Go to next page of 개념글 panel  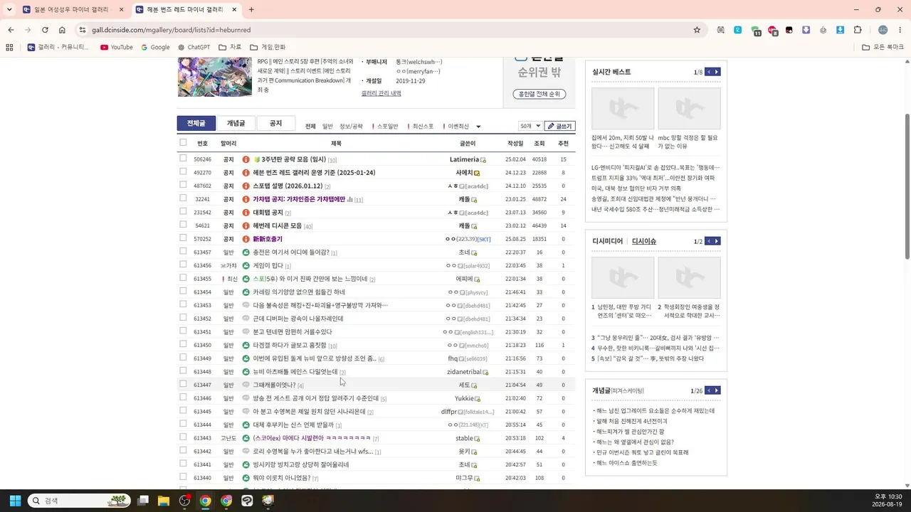(x=717, y=390)
